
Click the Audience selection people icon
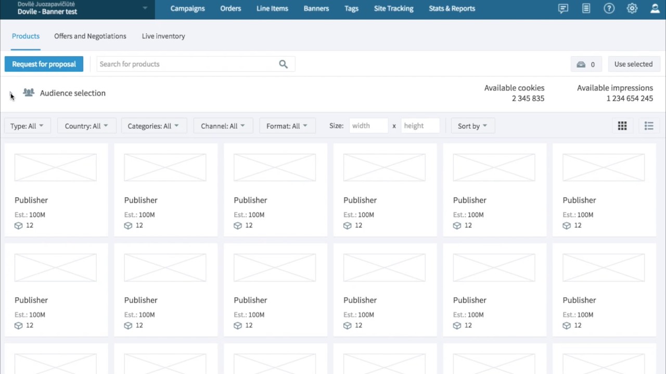[x=29, y=92]
